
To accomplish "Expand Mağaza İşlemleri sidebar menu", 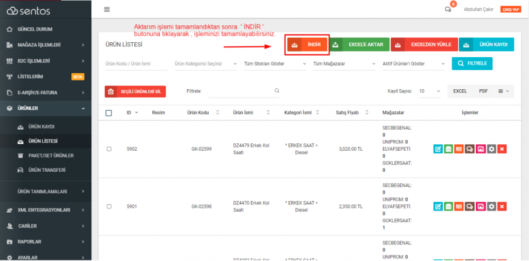I will 45,45.
